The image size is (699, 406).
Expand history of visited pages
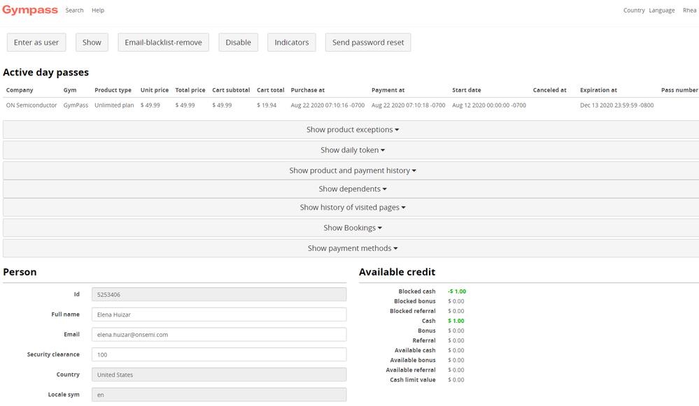(x=352, y=208)
